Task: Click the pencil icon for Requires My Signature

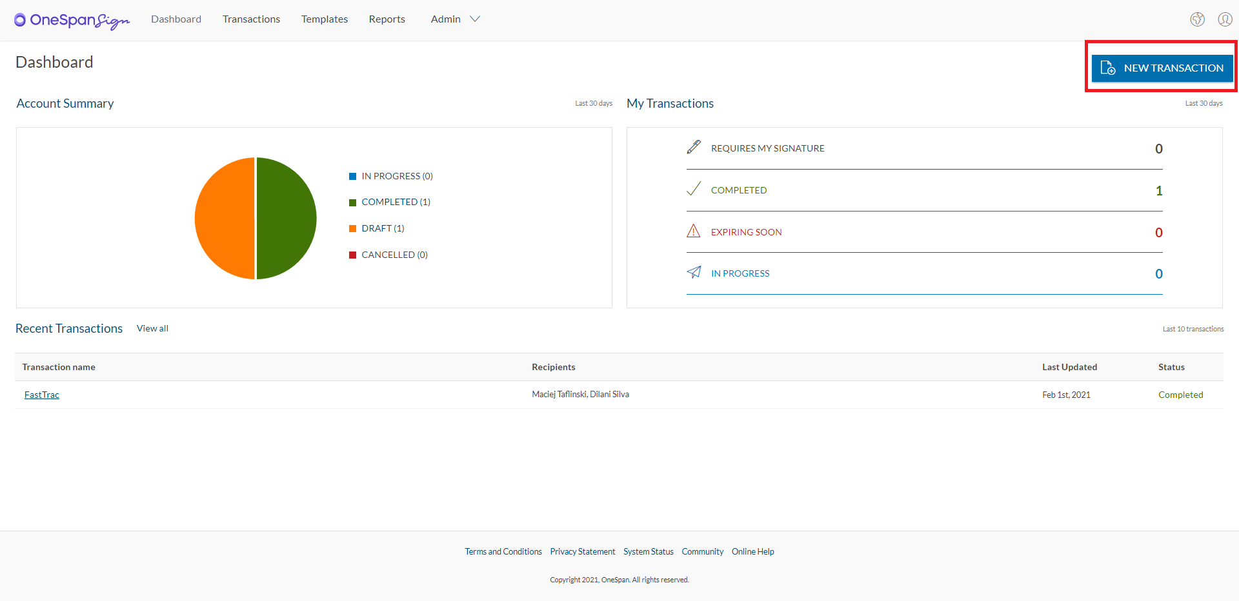Action: pos(694,148)
